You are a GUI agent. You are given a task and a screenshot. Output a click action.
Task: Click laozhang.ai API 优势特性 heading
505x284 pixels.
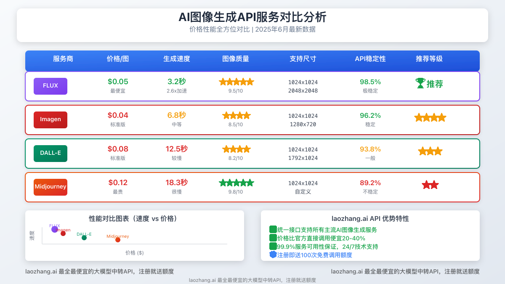click(x=370, y=219)
